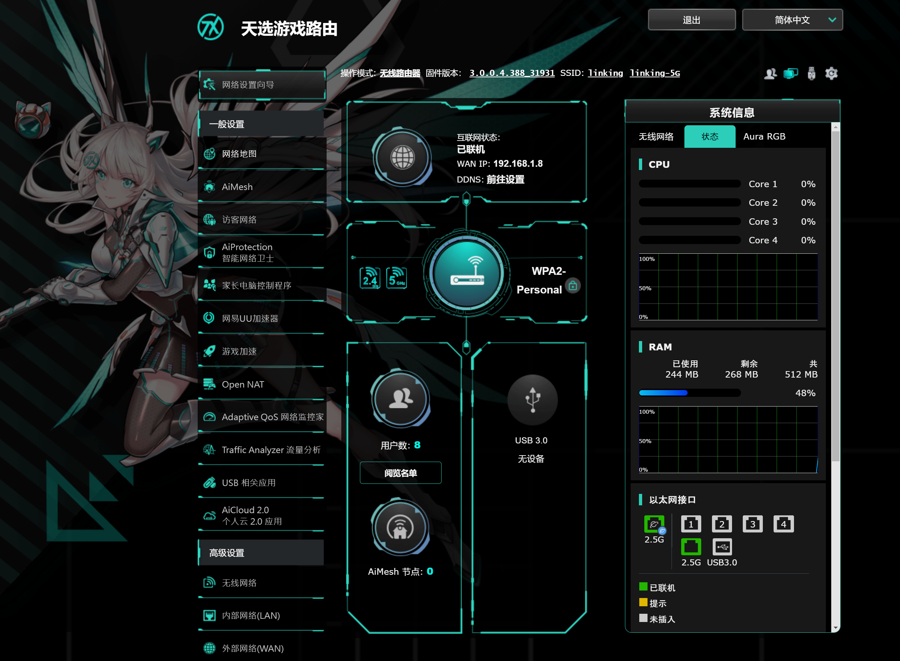Click the 已联机 internet status text
This screenshot has width=900, height=661.
[471, 150]
